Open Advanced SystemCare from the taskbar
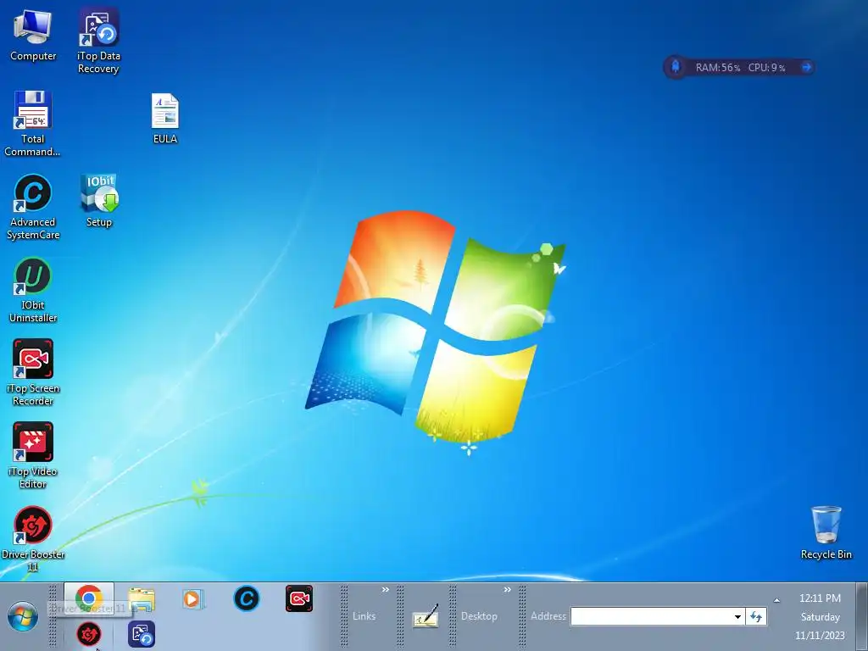This screenshot has width=868, height=651. pos(247,598)
